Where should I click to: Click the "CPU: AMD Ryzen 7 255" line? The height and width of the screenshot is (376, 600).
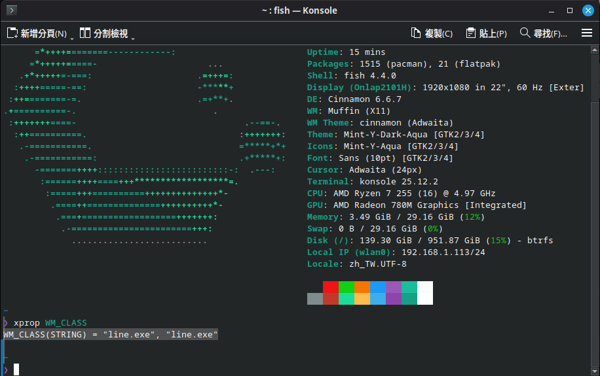click(401, 194)
